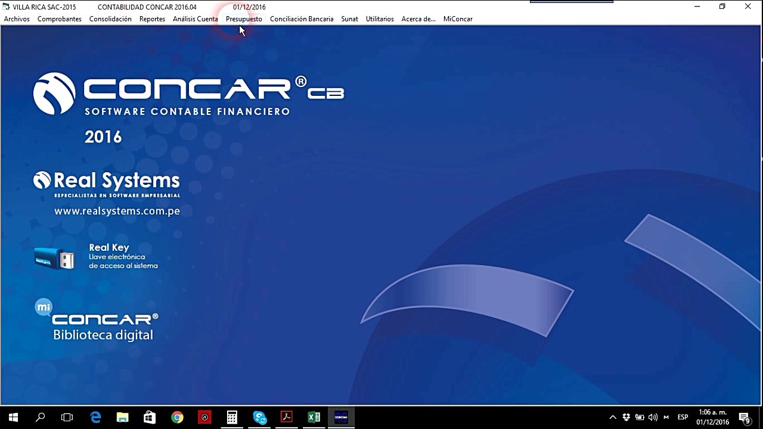
Task: Restore down the CONCAR window
Action: (722, 7)
